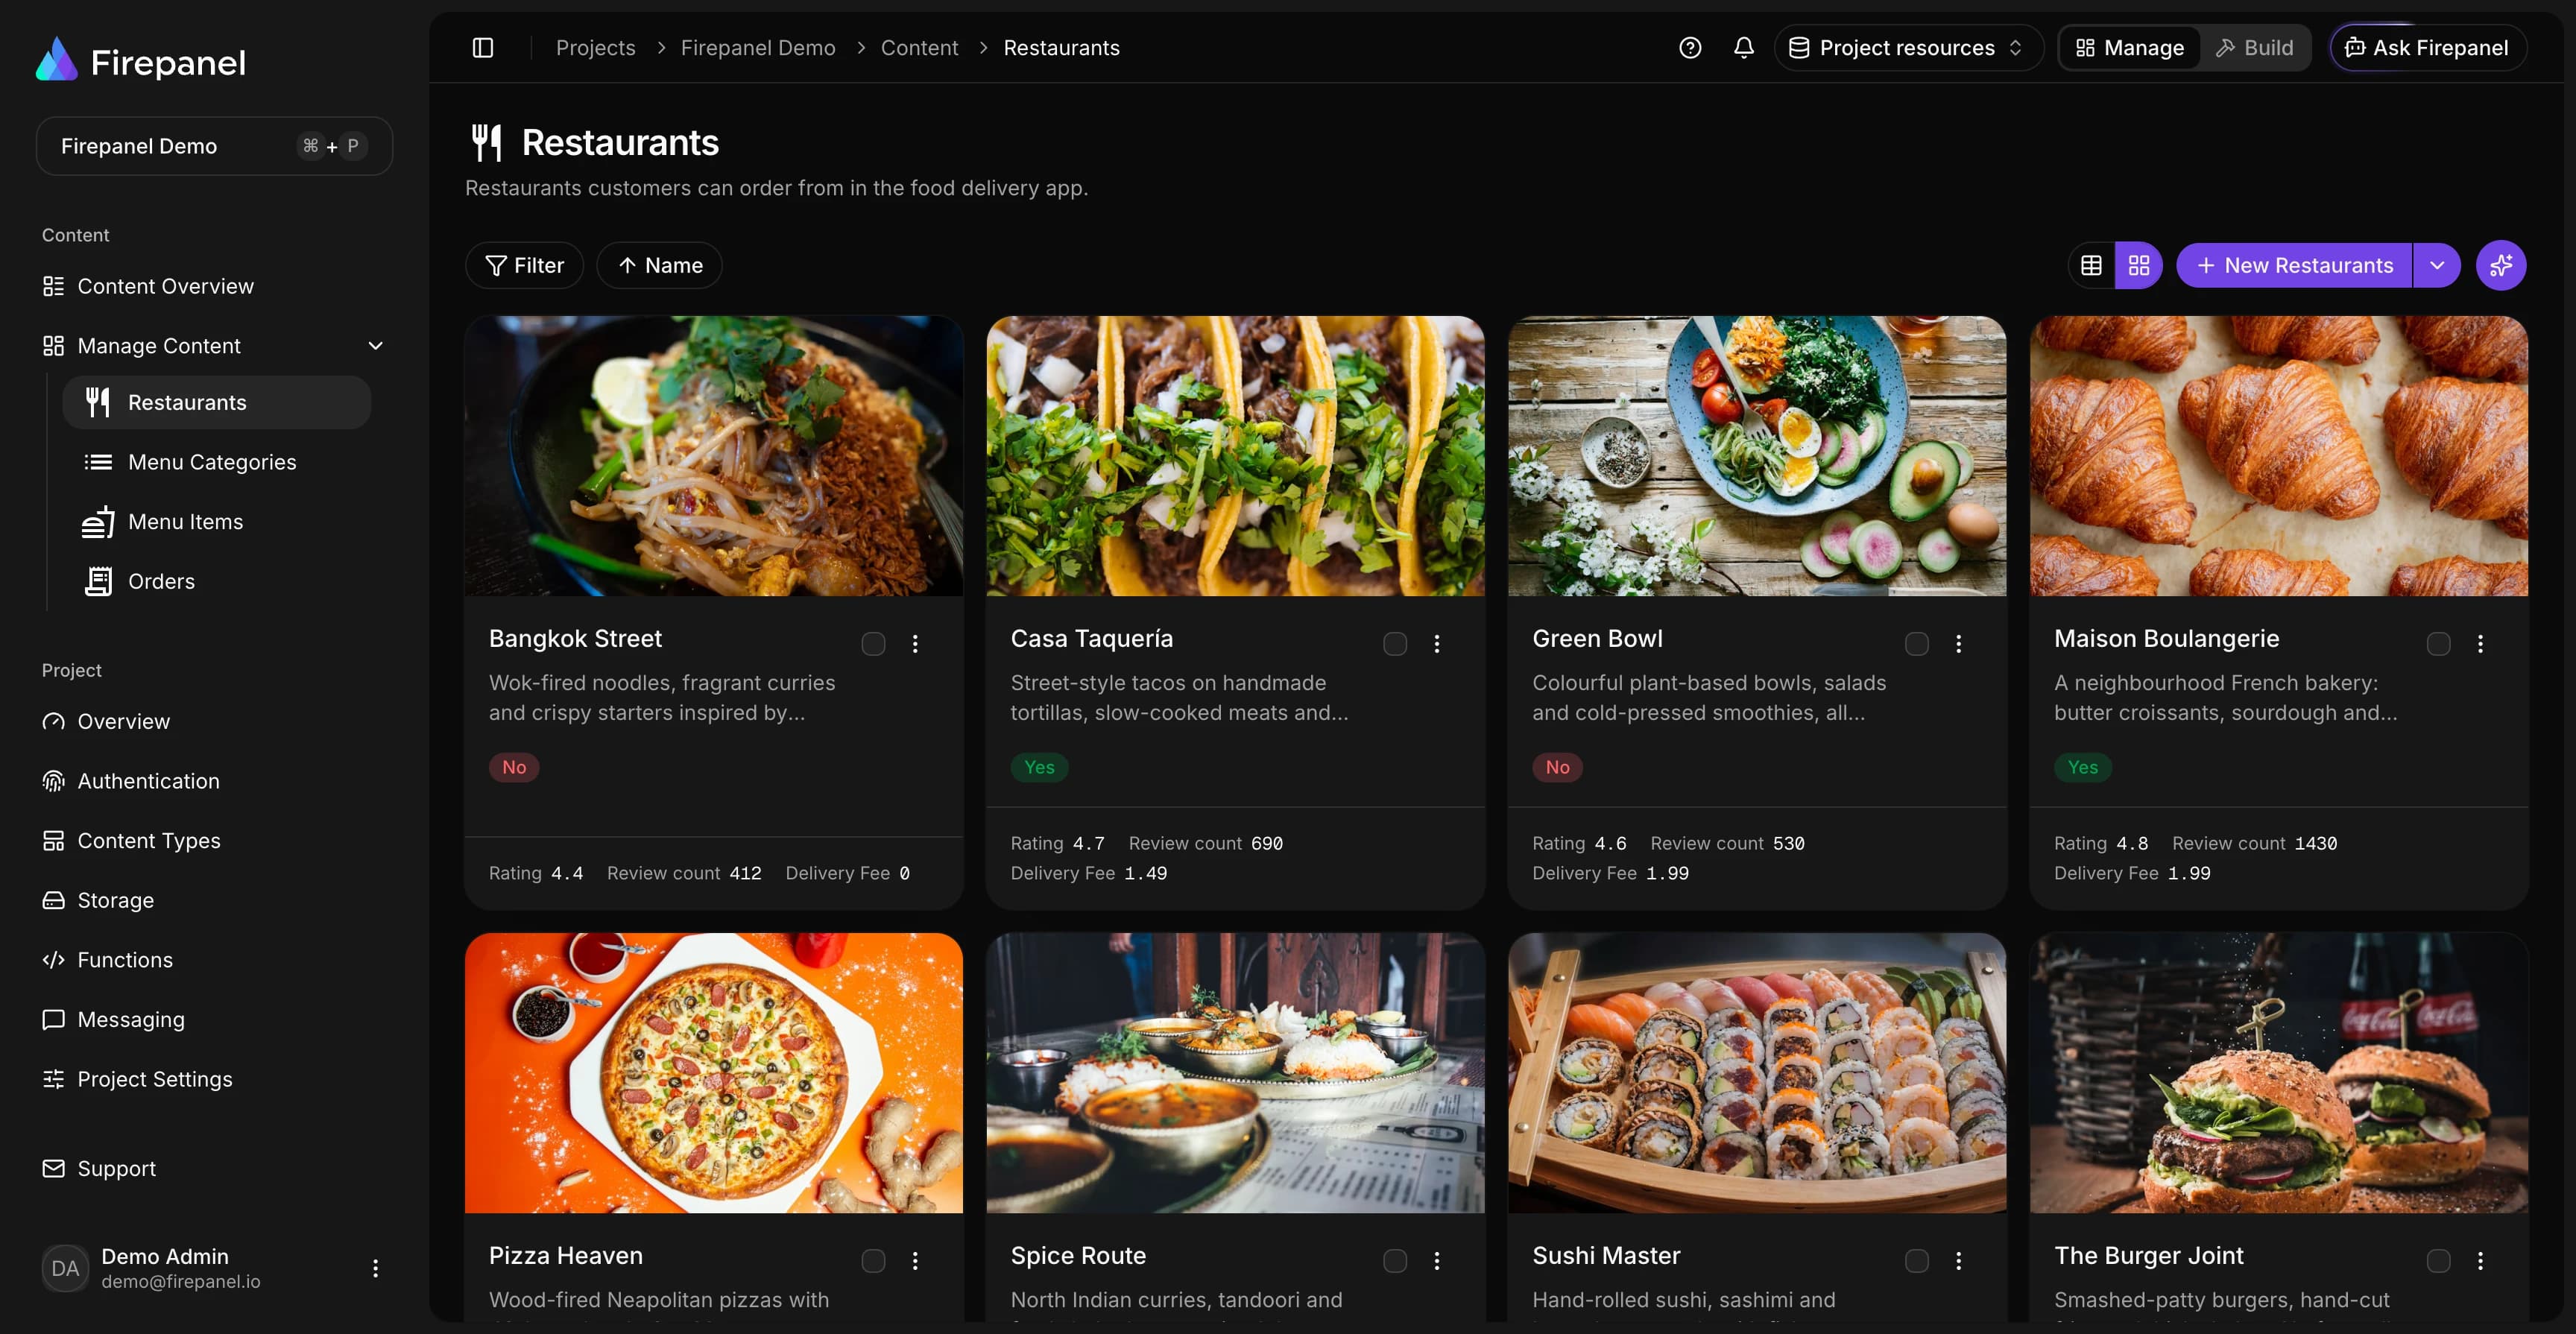Switch to Build mode tab
2576x1334 pixels.
[2255, 48]
